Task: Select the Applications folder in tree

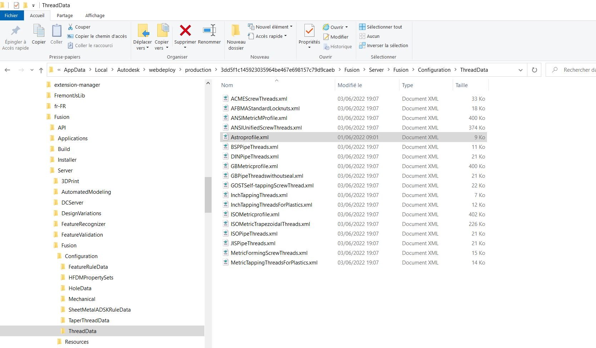Action: pos(73,138)
